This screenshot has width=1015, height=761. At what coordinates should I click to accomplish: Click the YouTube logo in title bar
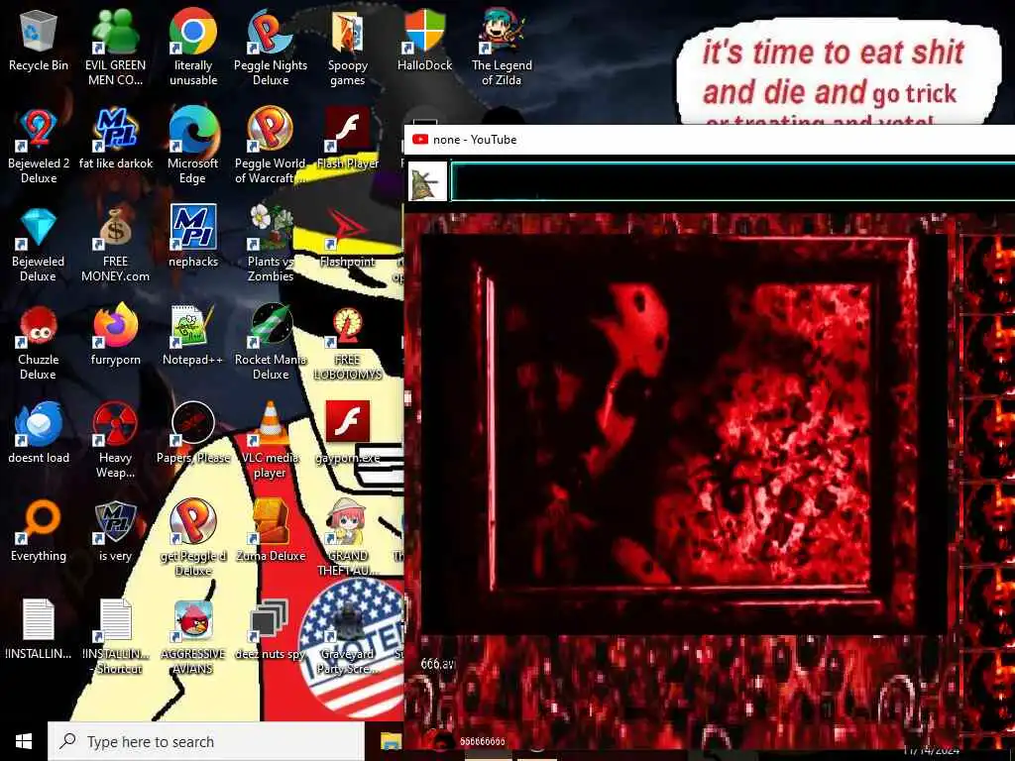pyautogui.click(x=420, y=140)
